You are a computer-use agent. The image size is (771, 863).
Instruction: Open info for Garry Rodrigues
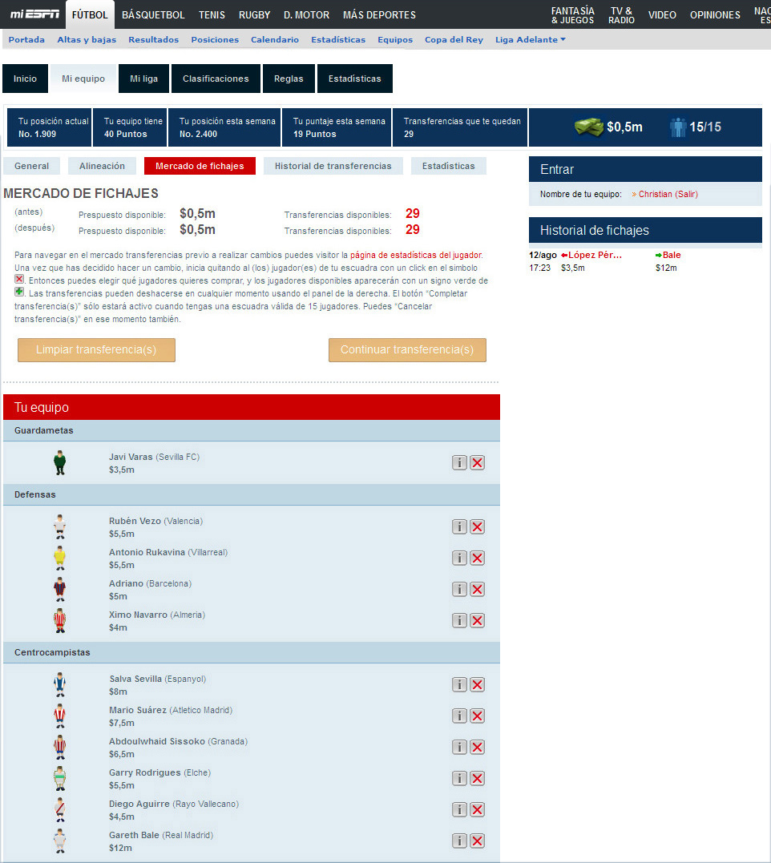click(x=459, y=778)
